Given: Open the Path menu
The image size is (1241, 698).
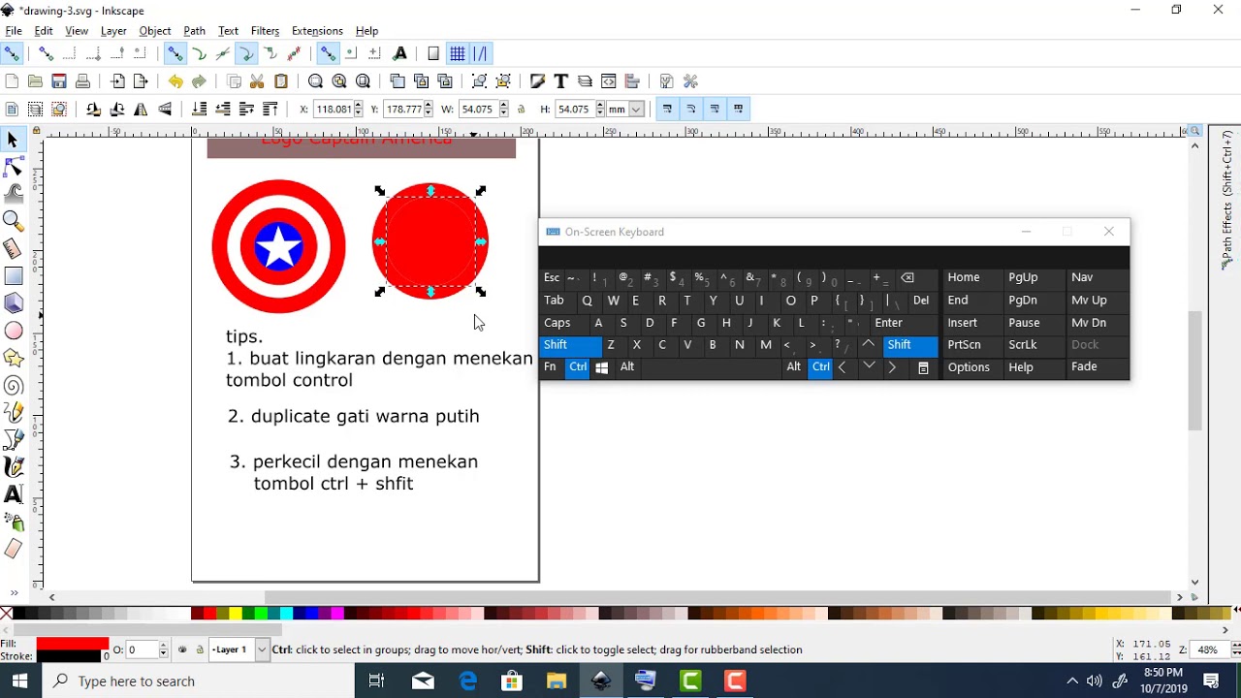Looking at the screenshot, I should click(x=194, y=31).
